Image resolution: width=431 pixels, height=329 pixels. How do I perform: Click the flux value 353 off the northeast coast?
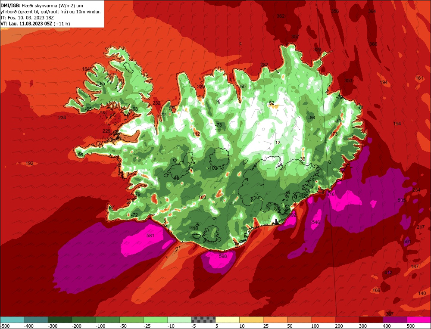pos(348,81)
